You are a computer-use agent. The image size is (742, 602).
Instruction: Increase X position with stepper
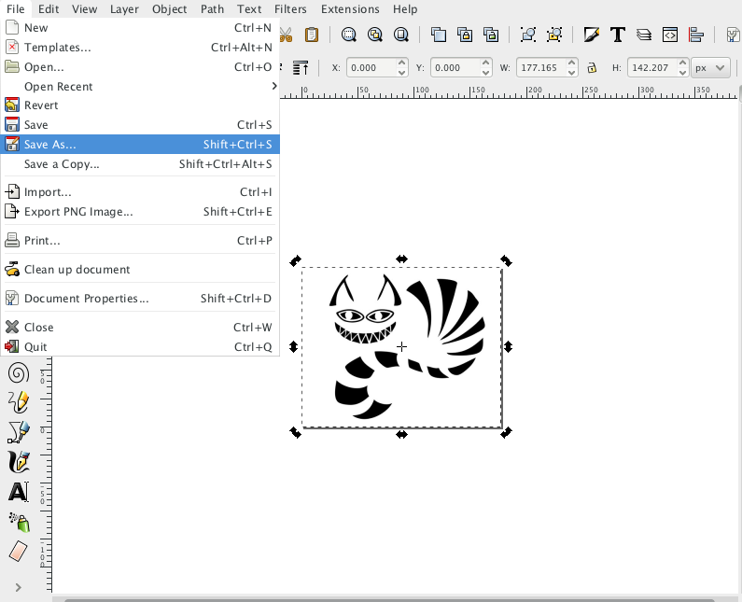(x=401, y=63)
